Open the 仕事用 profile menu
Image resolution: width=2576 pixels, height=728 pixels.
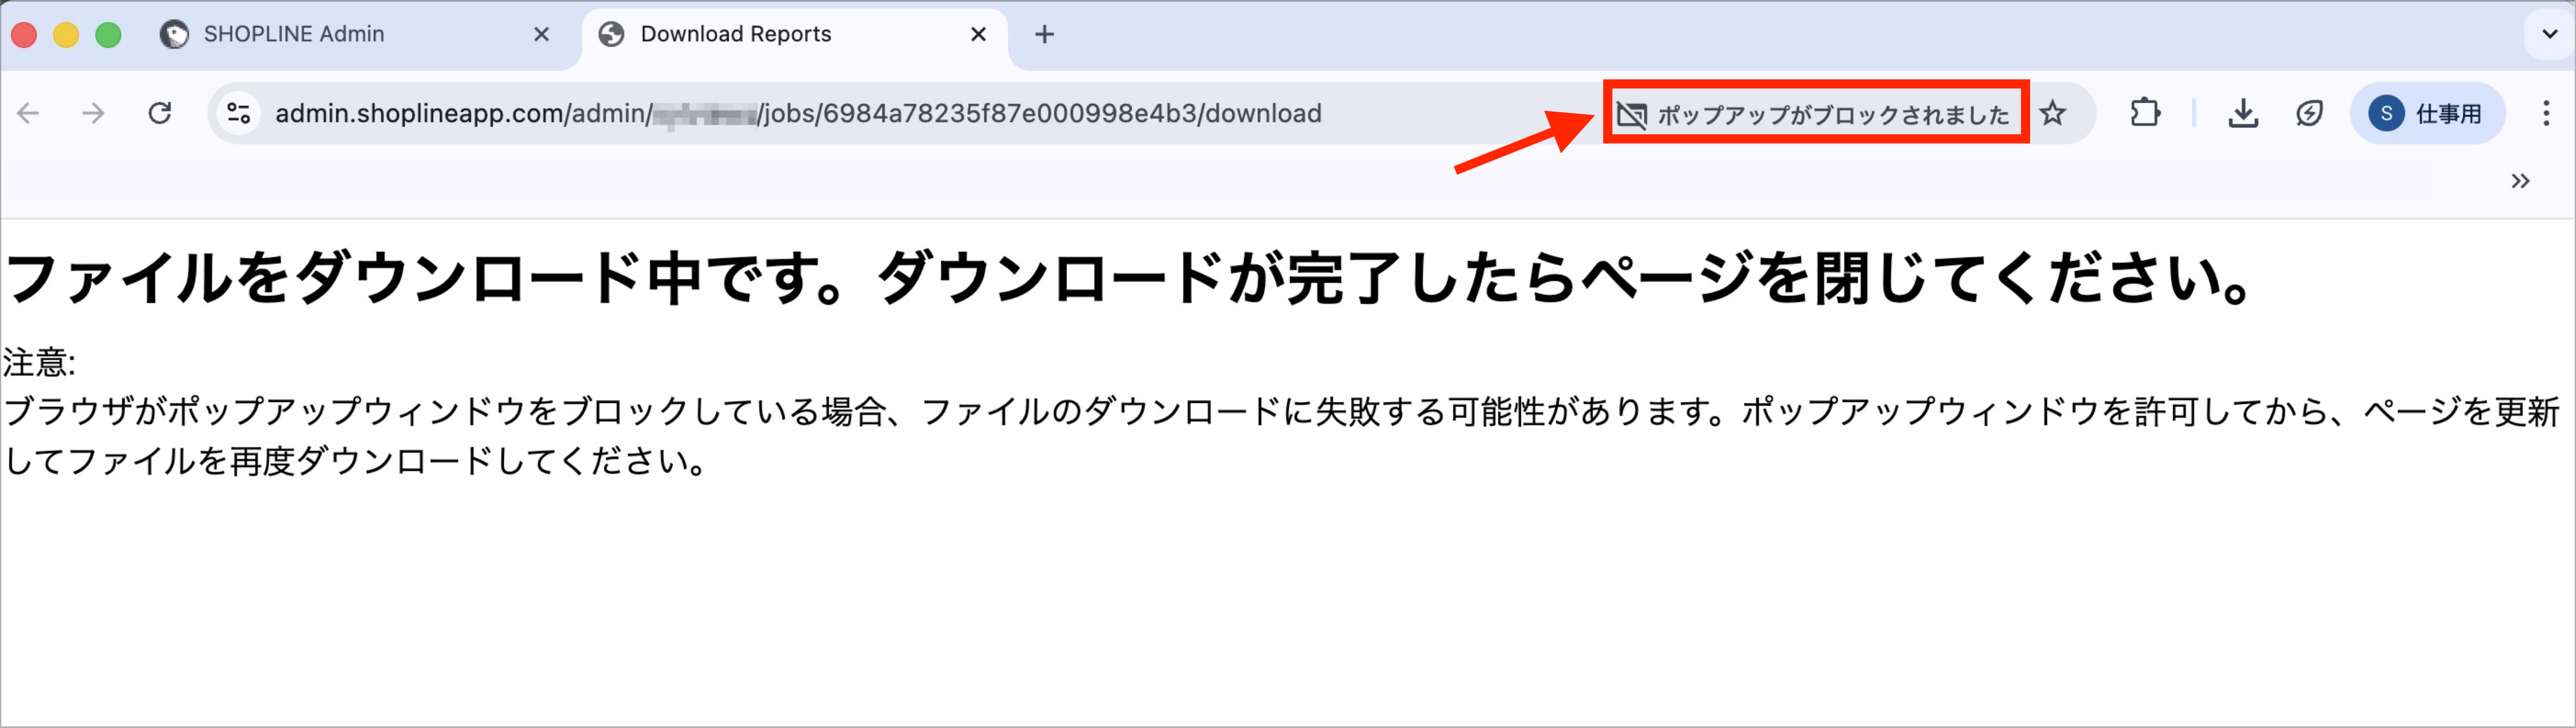(2427, 113)
